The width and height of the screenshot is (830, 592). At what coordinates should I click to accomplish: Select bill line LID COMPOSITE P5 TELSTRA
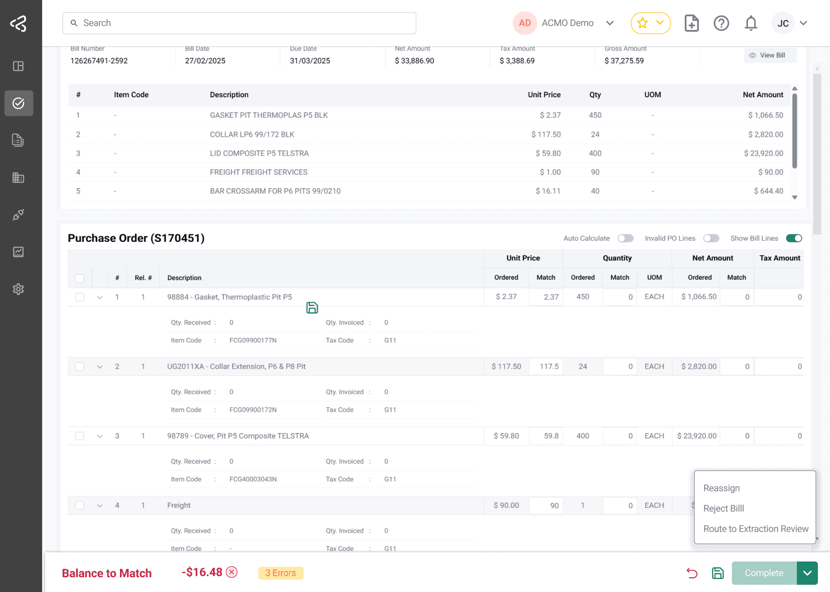click(429, 154)
